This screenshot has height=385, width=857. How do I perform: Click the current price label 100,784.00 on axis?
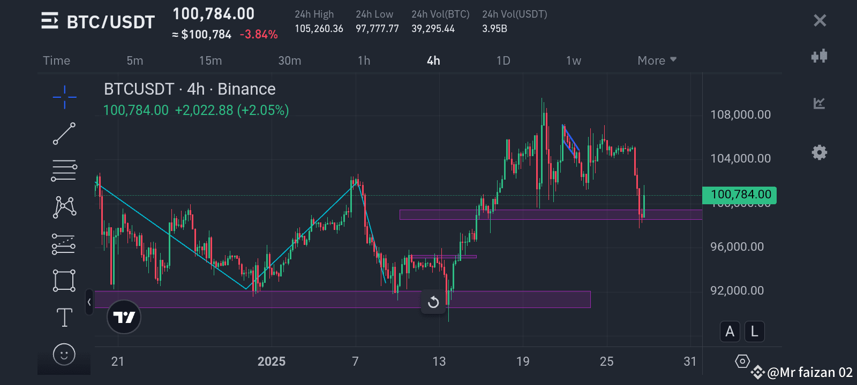(x=739, y=195)
